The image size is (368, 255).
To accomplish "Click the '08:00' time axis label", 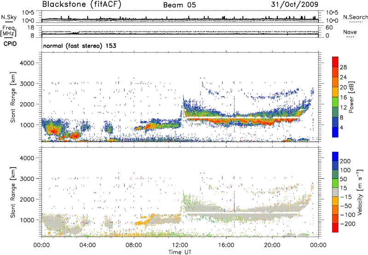I will pos(134,245).
